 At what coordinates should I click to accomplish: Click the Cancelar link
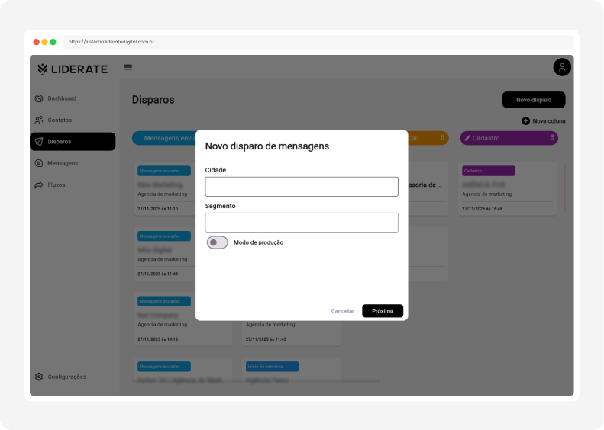342,311
